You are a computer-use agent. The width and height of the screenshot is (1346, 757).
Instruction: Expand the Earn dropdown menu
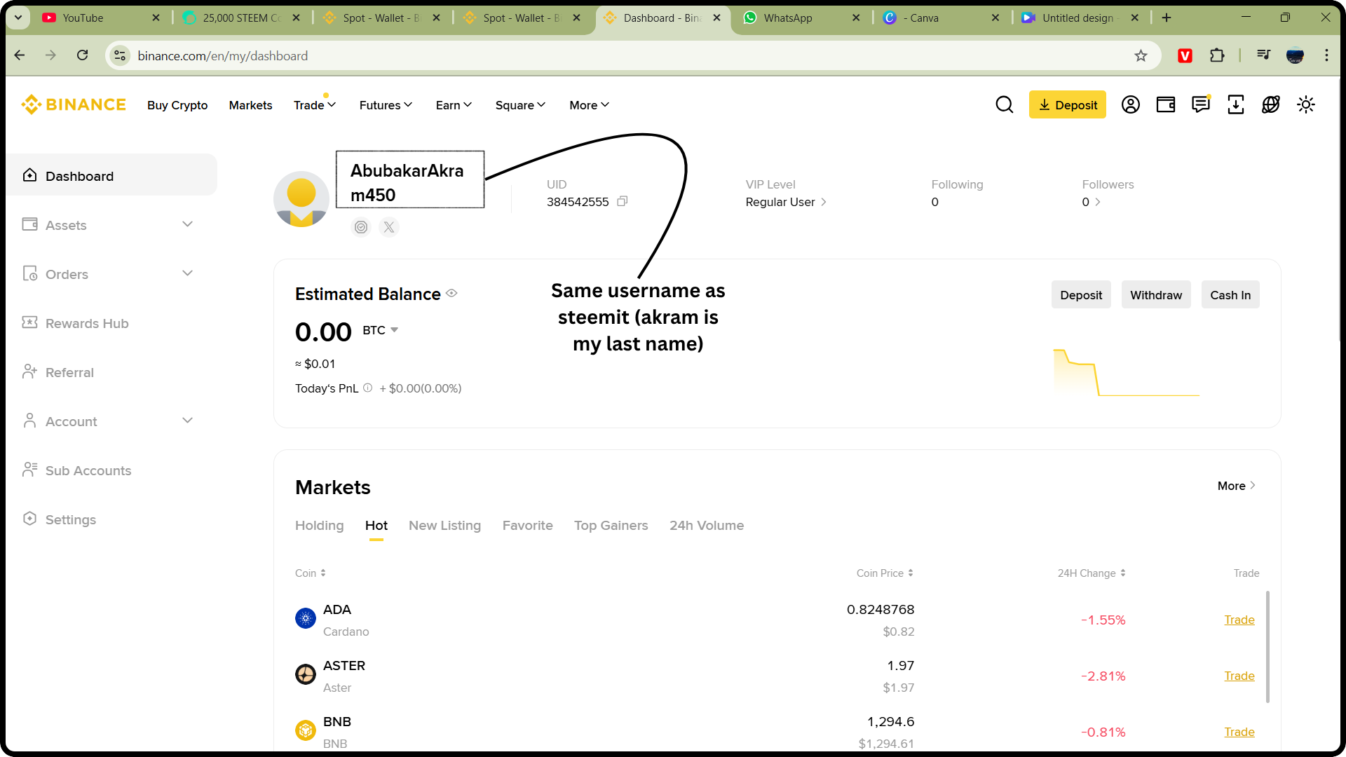click(x=454, y=105)
